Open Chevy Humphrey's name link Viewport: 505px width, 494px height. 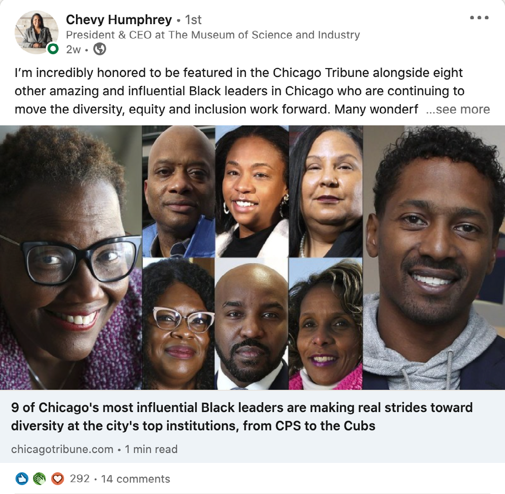(x=119, y=20)
